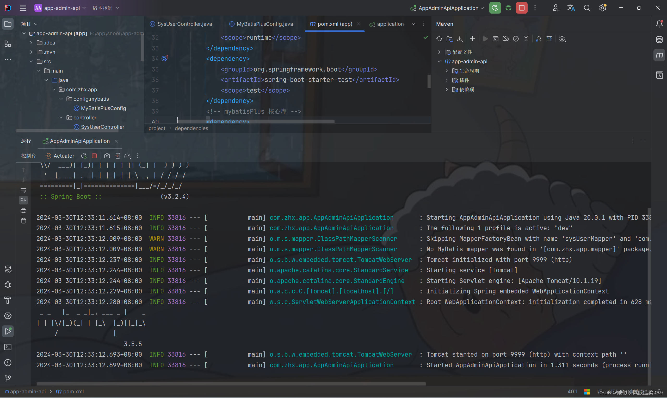Viewport: 667px width, 398px height.
Task: Open Search Everywhere magnifier
Action: (x=587, y=8)
